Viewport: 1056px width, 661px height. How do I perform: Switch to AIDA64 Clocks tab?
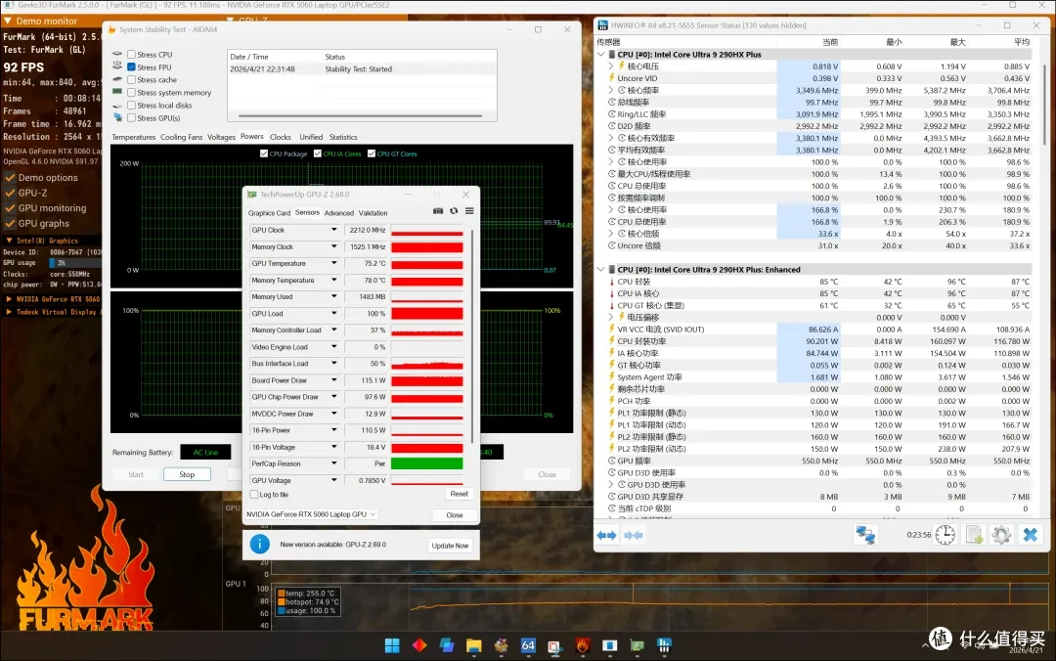pos(281,137)
